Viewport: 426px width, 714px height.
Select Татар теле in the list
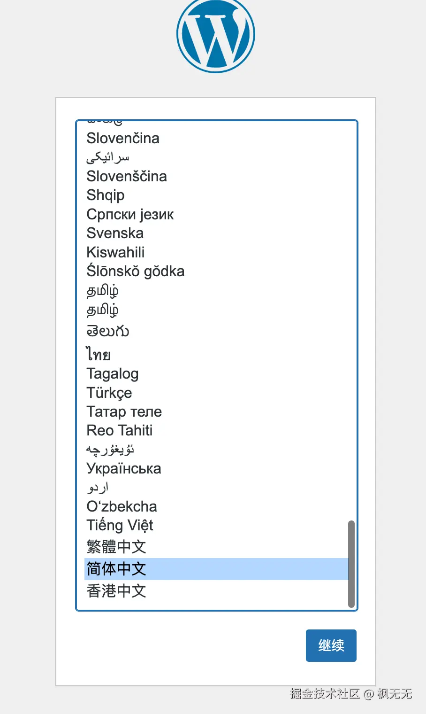point(124,411)
